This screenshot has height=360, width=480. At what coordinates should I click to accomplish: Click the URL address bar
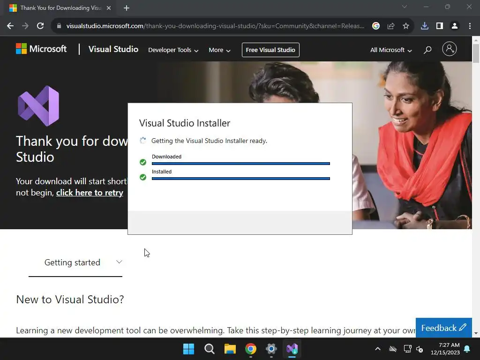[x=215, y=26]
